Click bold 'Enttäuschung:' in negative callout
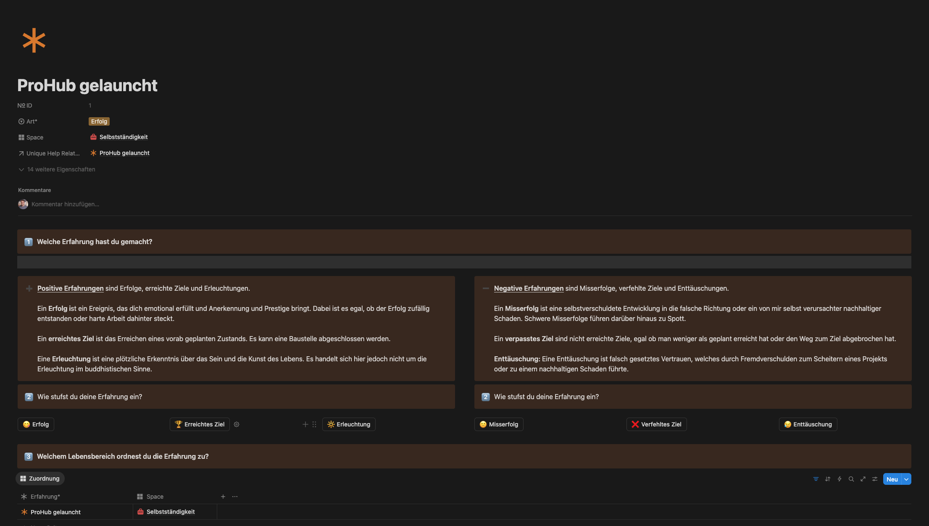Screen dimensions: 929x526 (x=517, y=359)
